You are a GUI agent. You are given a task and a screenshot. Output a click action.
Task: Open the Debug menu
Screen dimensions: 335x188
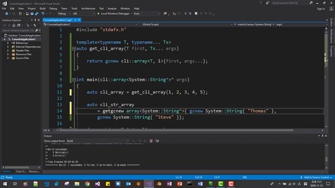53,8
